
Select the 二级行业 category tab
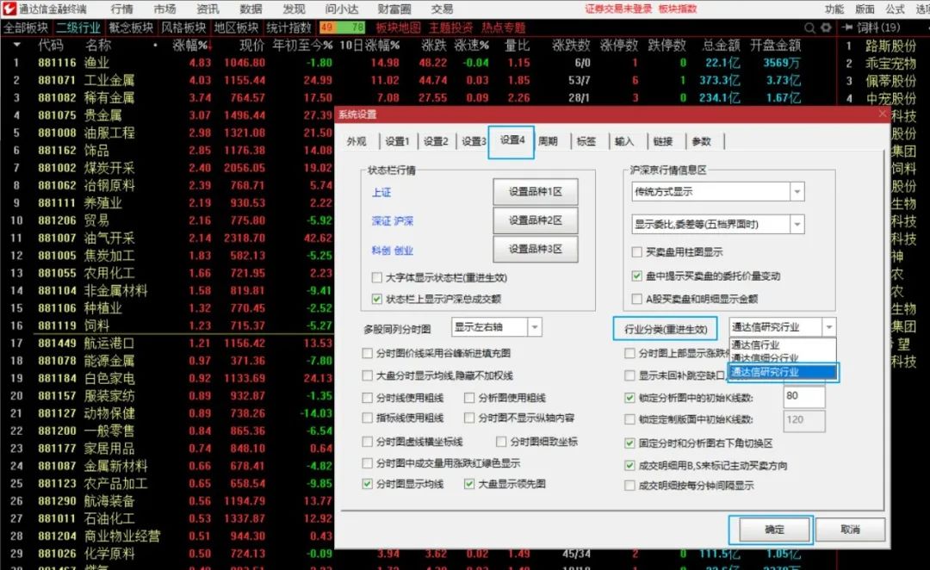coord(78,28)
